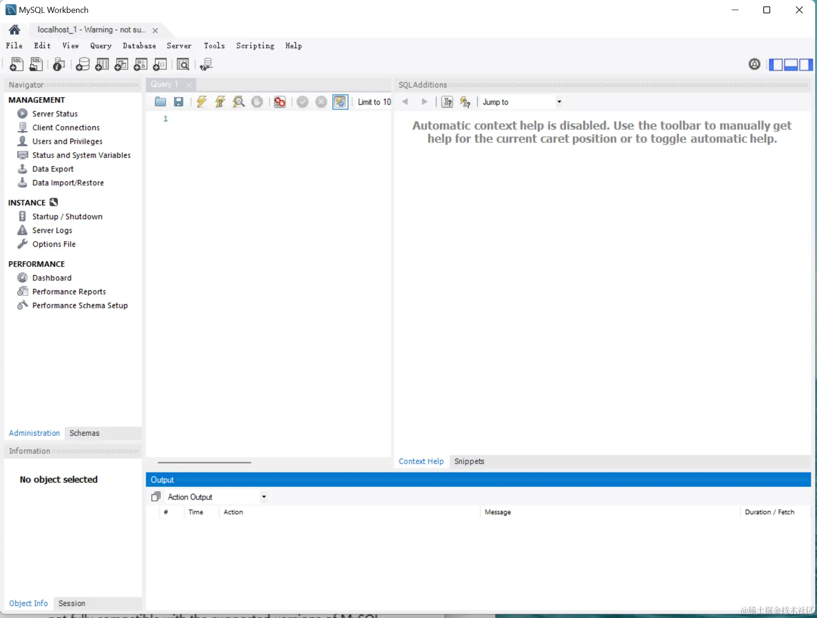817x618 pixels.
Task: Open a script file in query editor
Action: point(160,102)
